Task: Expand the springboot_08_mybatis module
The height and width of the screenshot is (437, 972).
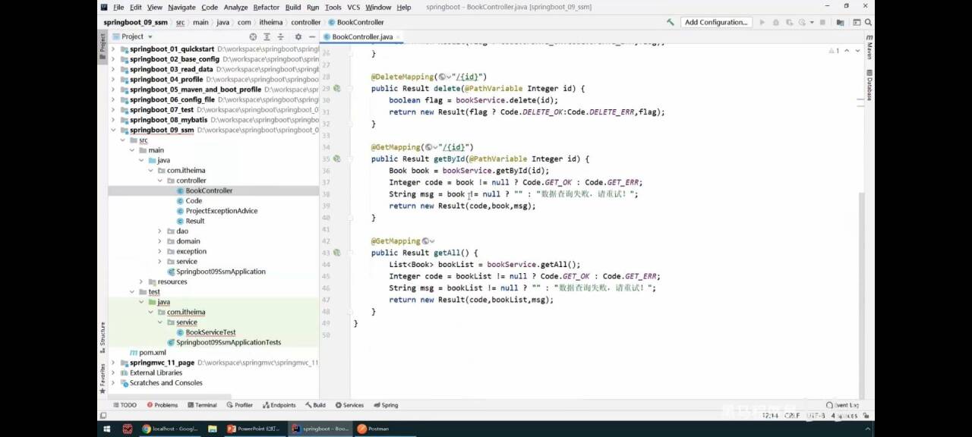Action: tap(114, 120)
